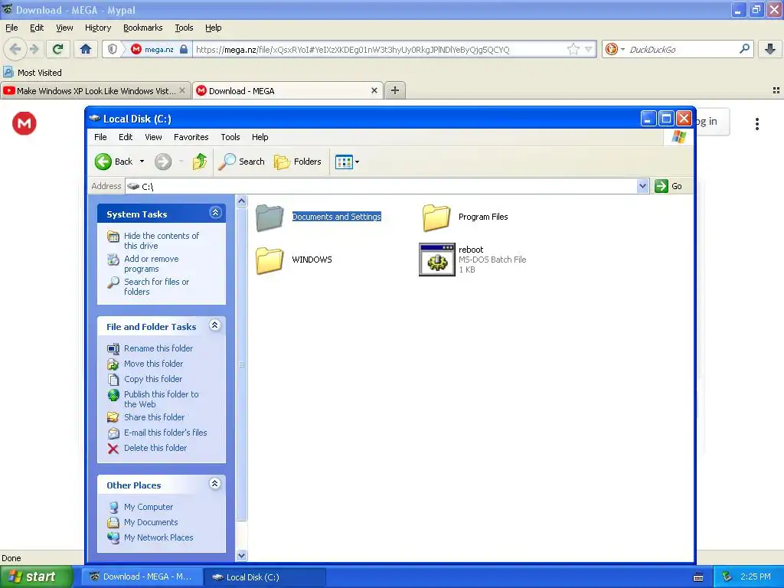Click the mega.nz URL field
Viewport: 784px width, 588px height.
point(380,49)
